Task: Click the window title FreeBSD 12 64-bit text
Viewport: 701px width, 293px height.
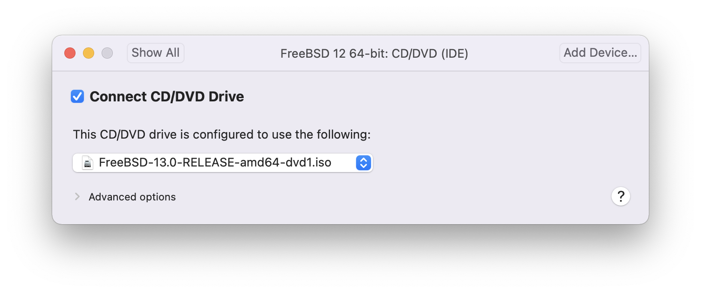Action: 333,54
